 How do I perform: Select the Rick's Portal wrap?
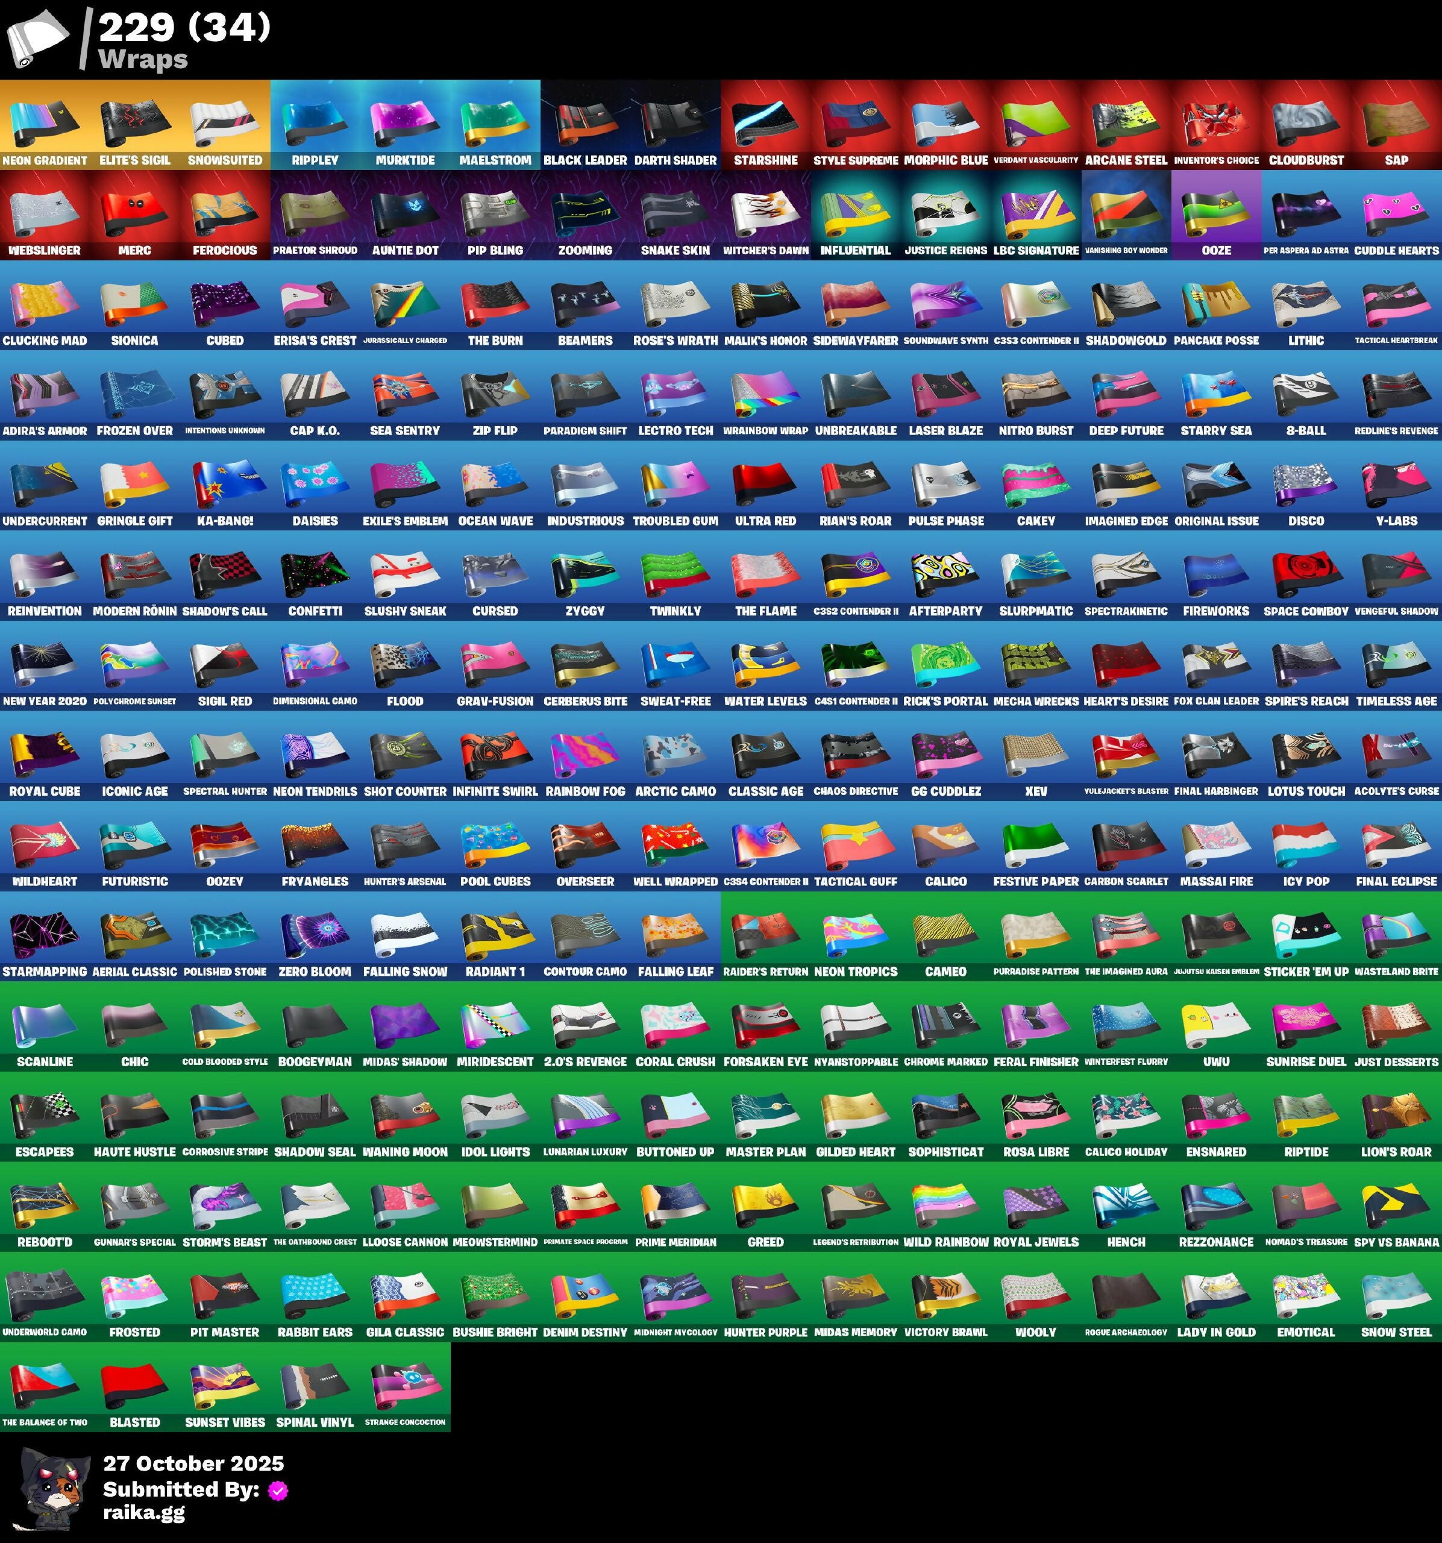pos(945,664)
